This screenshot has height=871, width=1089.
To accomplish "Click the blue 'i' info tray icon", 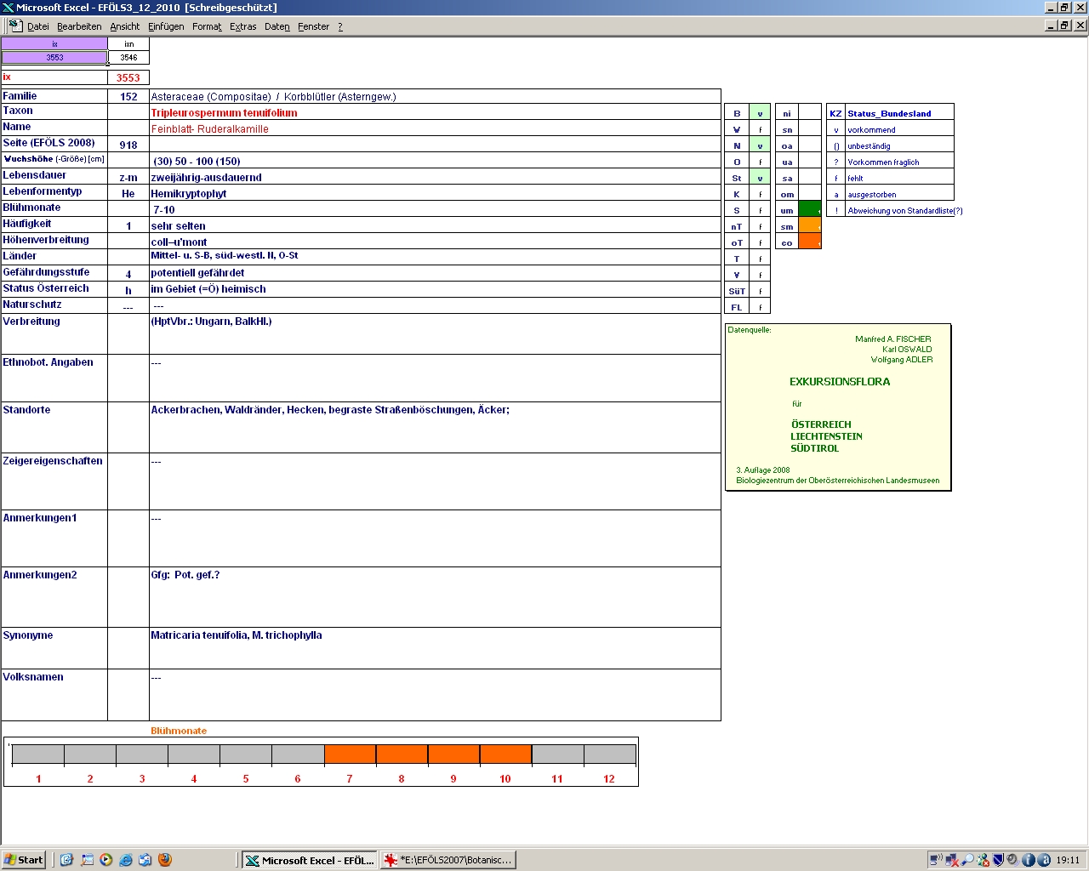I will 1029,860.
